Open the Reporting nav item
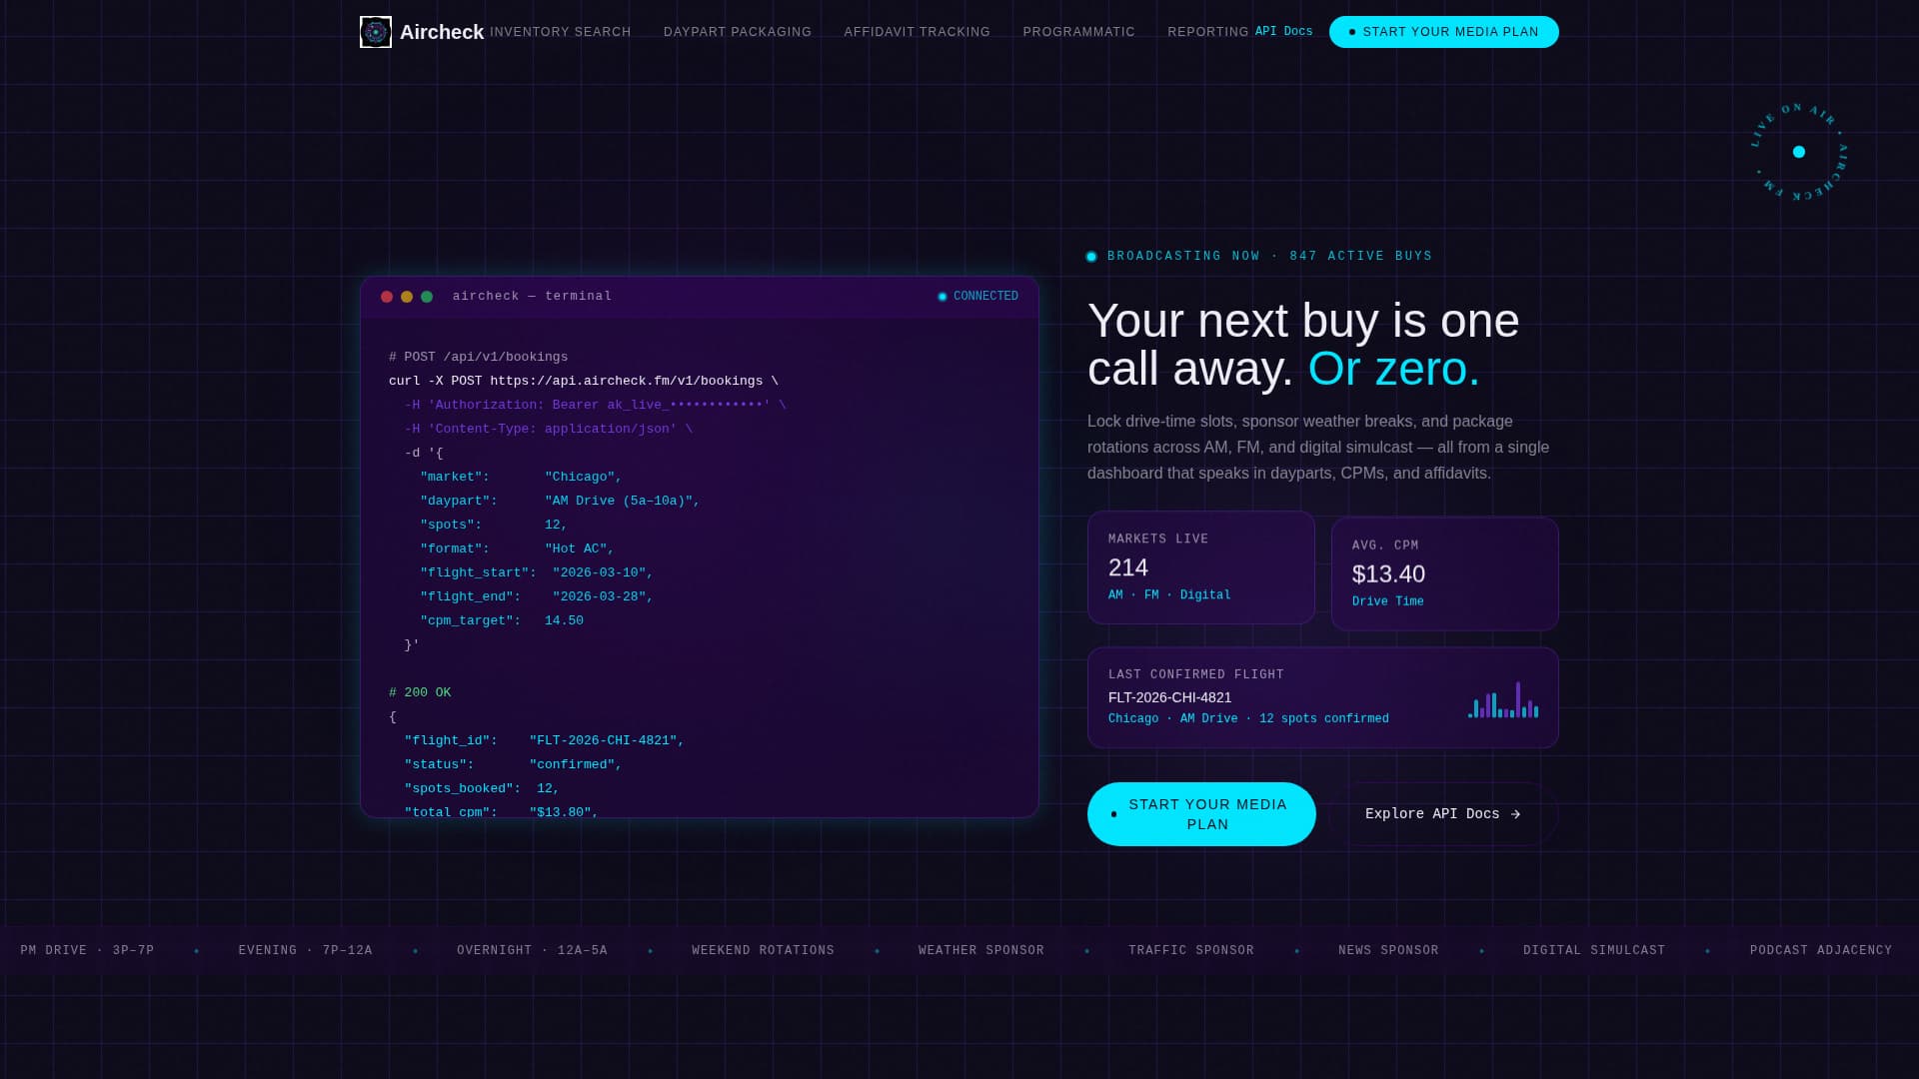 (1208, 32)
